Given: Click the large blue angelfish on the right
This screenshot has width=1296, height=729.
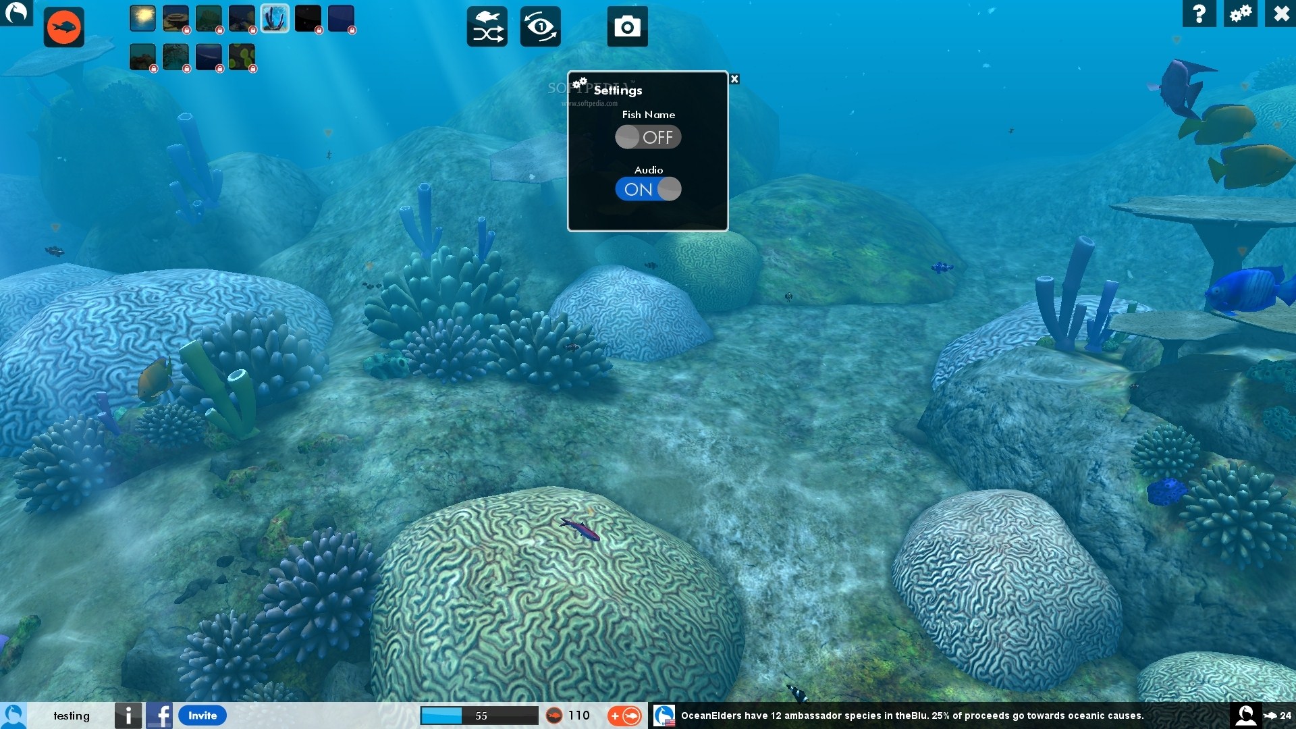Looking at the screenshot, I should coord(1249,289).
